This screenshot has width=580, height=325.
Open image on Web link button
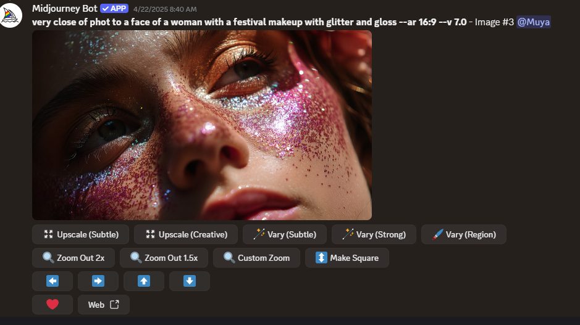(104, 305)
